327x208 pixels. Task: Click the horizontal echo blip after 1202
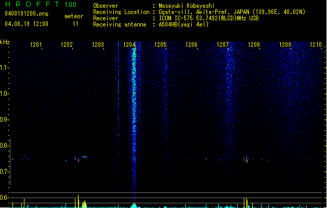[x=84, y=157]
